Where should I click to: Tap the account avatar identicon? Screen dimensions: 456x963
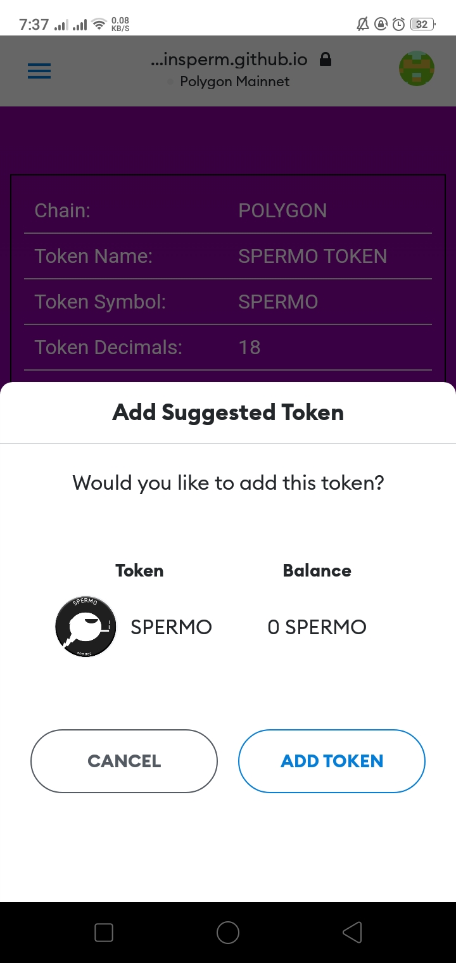pyautogui.click(x=416, y=69)
